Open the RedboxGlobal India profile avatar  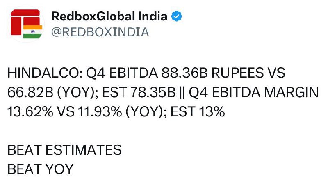tap(26, 24)
